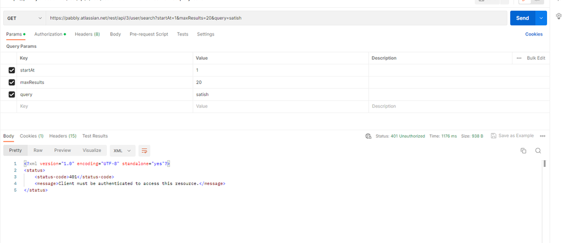Click the empty Description placeholder field
The image size is (564, 243).
[459, 106]
